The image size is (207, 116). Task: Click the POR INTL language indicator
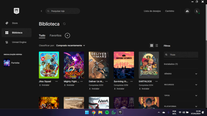(x=174, y=112)
